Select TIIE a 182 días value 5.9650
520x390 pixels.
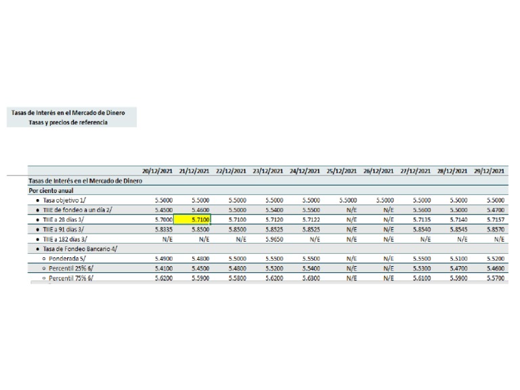coord(274,239)
